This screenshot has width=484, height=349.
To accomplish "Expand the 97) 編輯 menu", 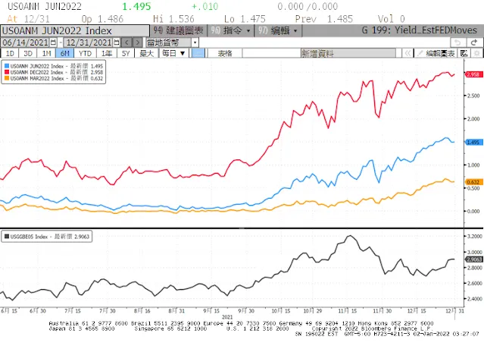I will pyautogui.click(x=277, y=30).
